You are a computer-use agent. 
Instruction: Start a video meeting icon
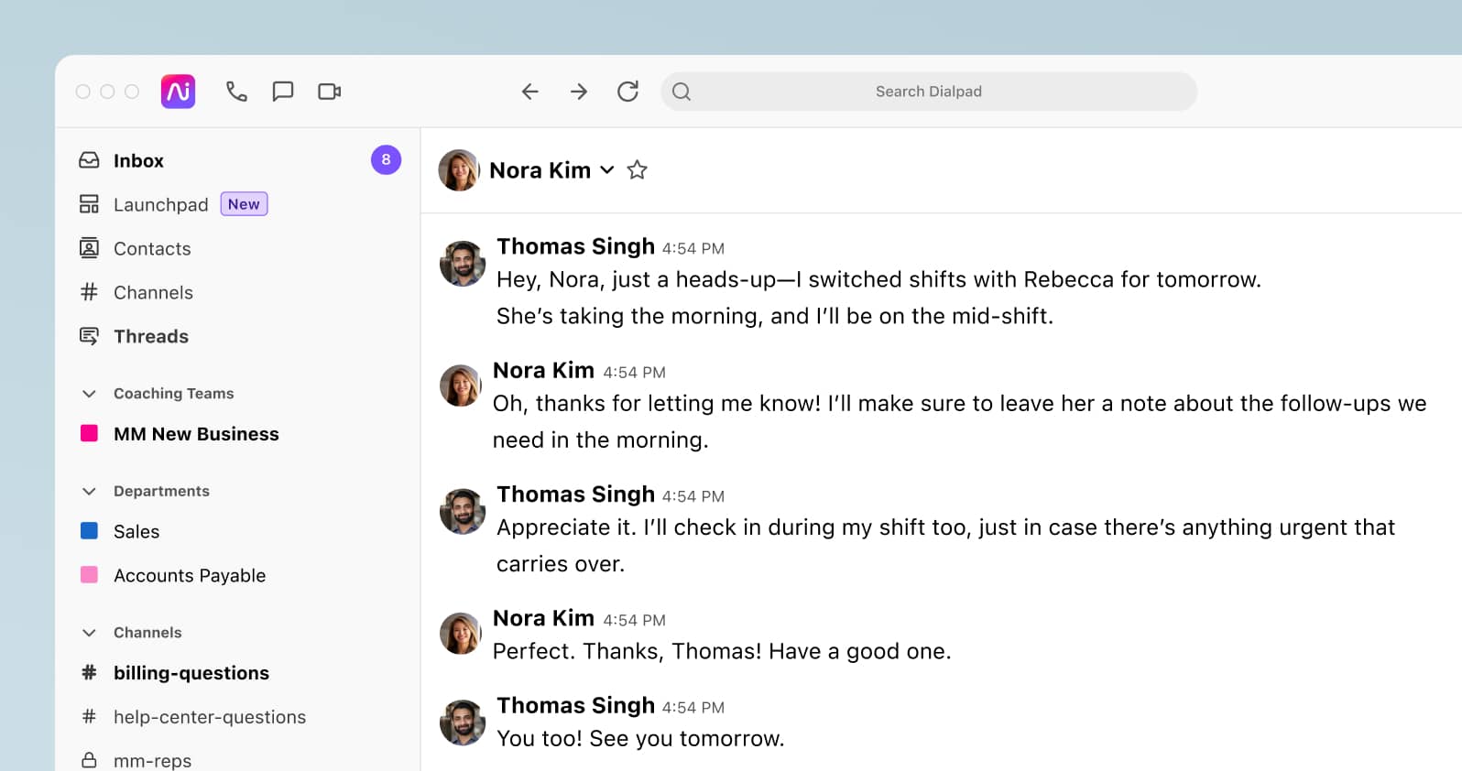330,92
